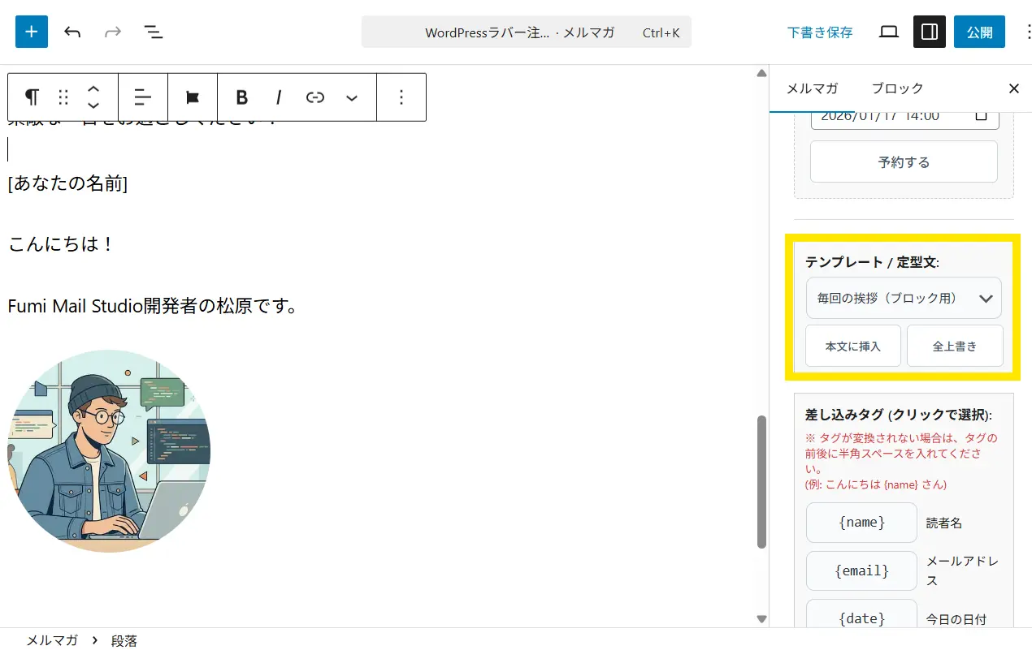Expand the more formatting options chevron
1032x650 pixels.
click(352, 97)
